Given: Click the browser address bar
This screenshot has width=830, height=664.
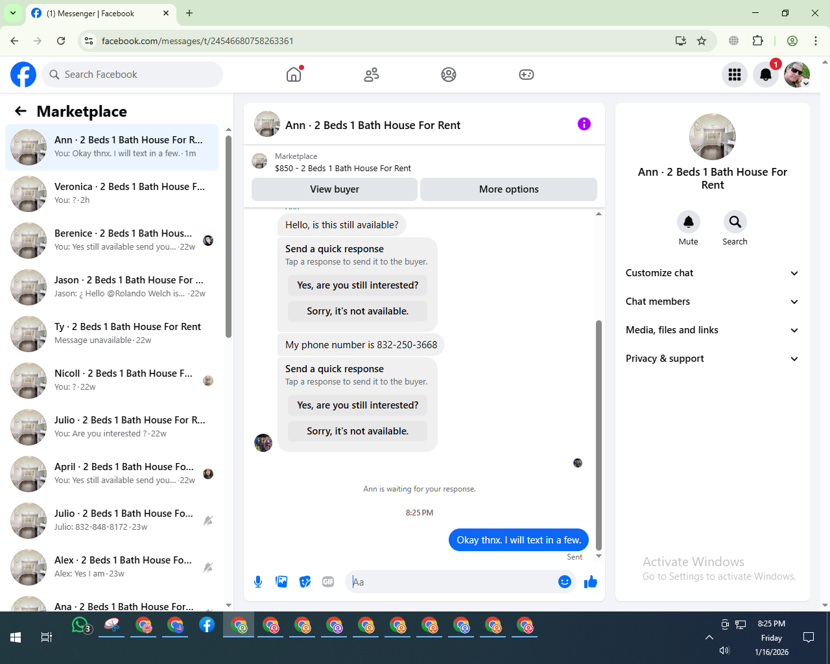Looking at the screenshot, I should point(383,41).
